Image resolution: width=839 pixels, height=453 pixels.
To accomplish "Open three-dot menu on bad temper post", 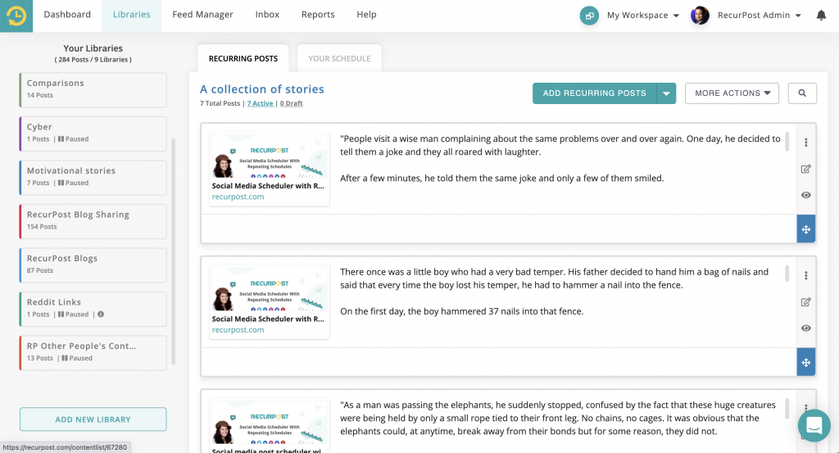I will 806,275.
